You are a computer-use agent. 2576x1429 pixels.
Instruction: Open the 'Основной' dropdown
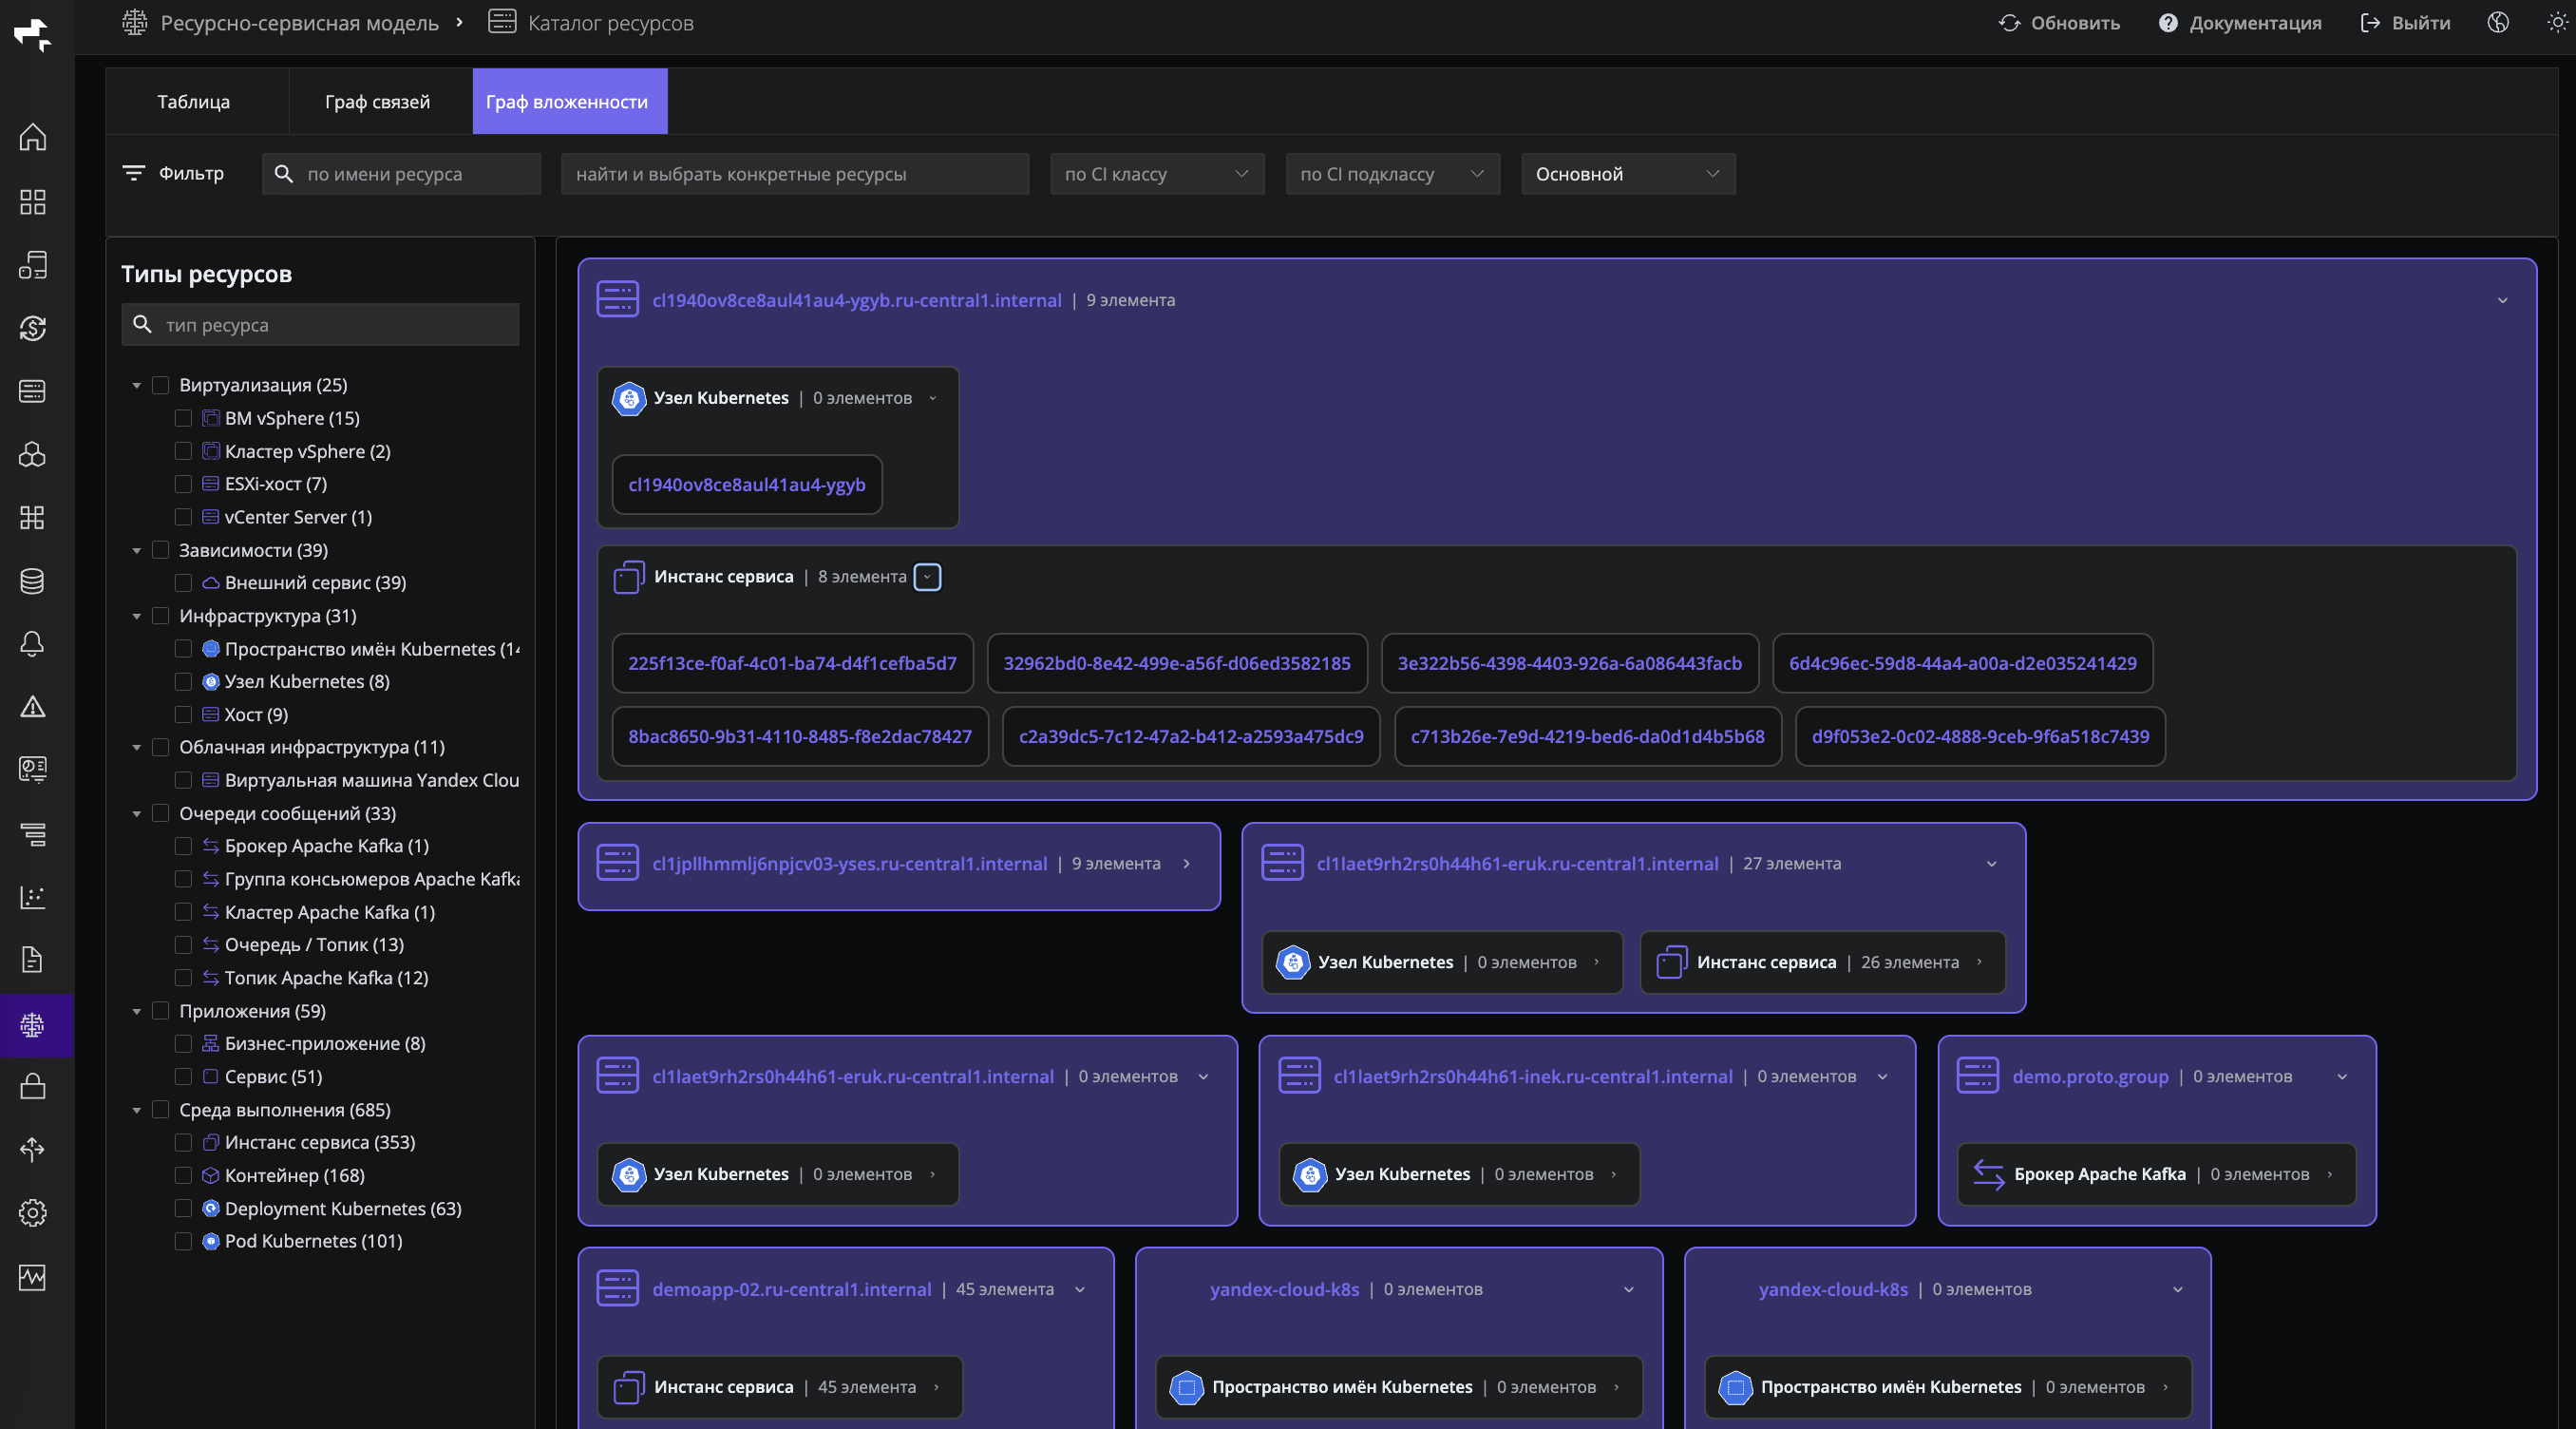1628,174
